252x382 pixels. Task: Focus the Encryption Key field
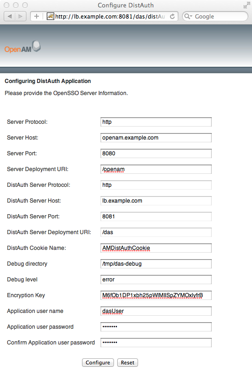tap(156, 295)
